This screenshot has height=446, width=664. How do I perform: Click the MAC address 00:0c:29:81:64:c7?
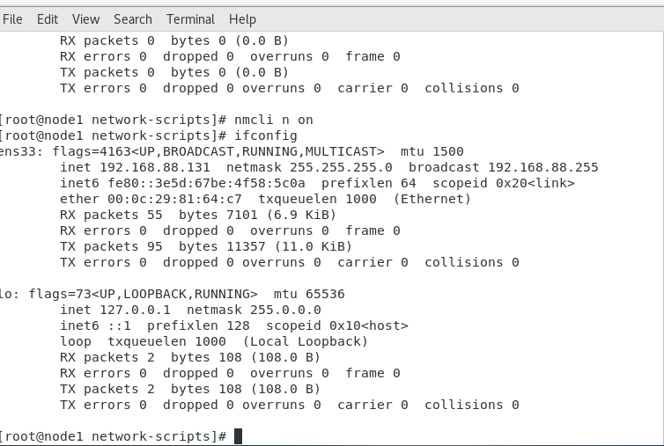click(x=174, y=199)
